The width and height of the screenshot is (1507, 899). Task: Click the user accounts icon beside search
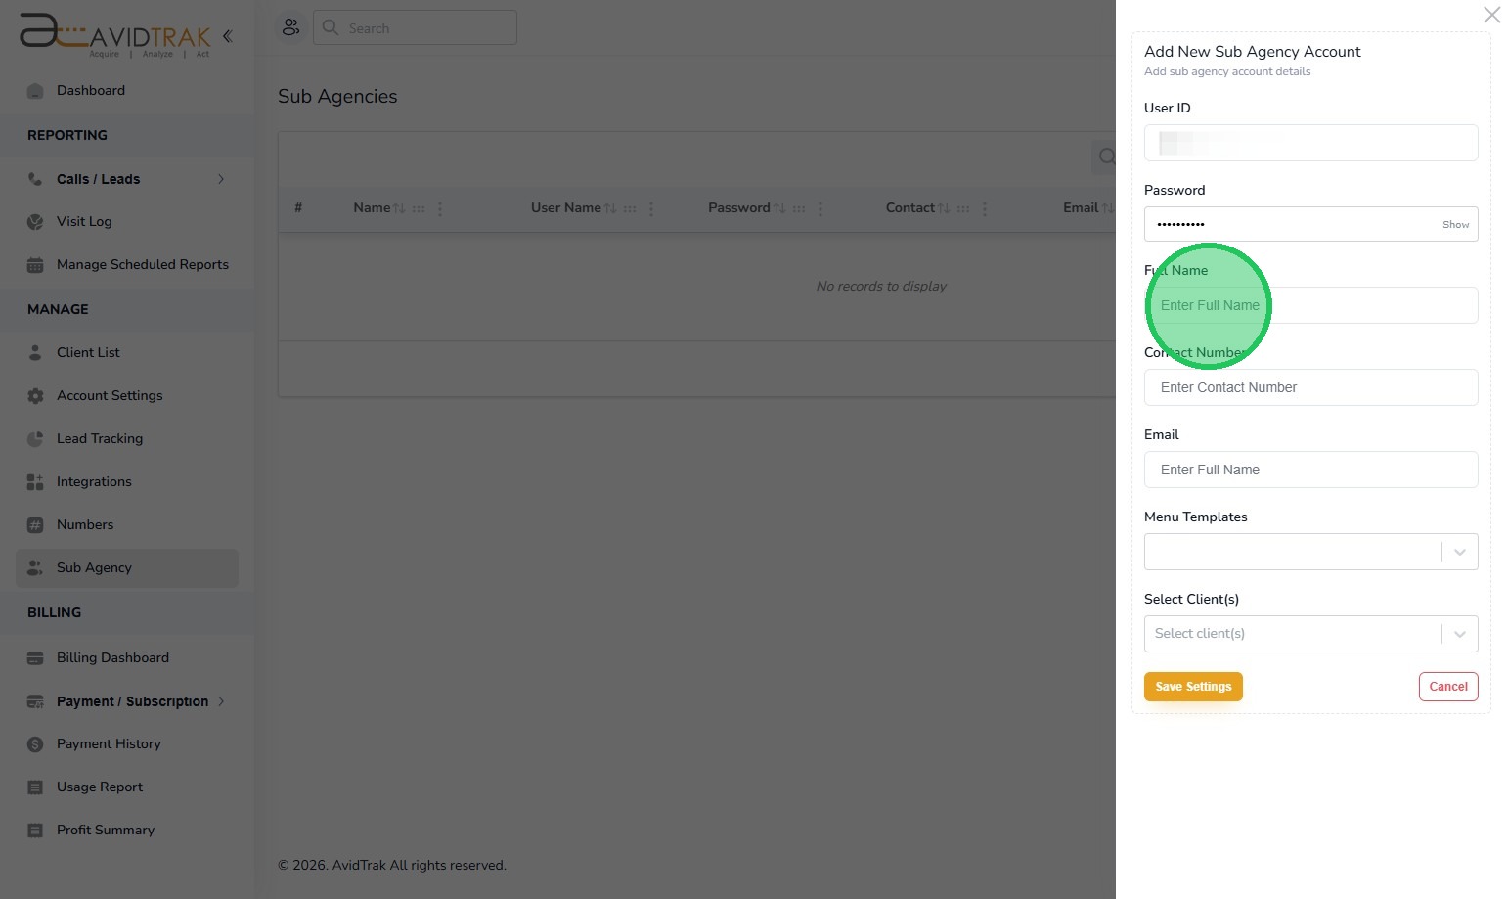point(290,27)
